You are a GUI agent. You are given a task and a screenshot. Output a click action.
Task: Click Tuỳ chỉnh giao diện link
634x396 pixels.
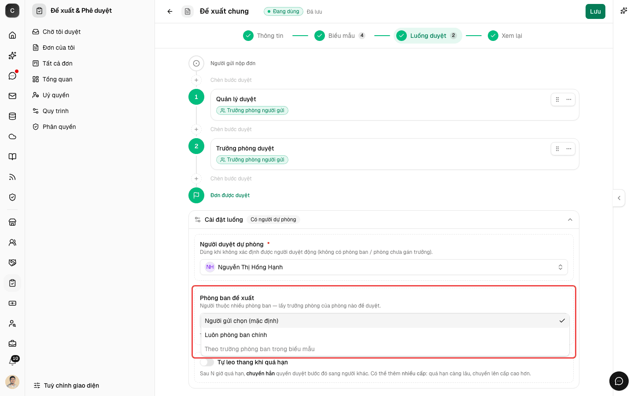point(66,385)
